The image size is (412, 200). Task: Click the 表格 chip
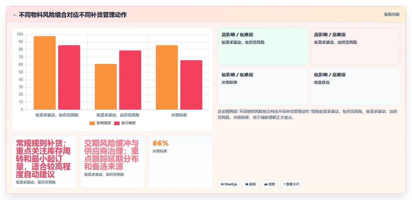click(x=250, y=184)
